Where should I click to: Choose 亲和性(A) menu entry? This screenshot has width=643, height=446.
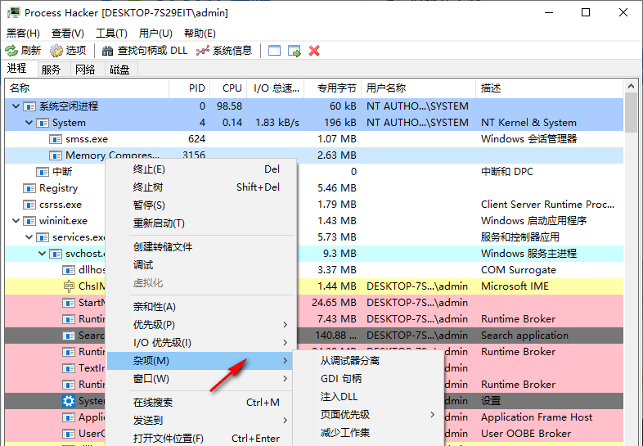click(201, 307)
